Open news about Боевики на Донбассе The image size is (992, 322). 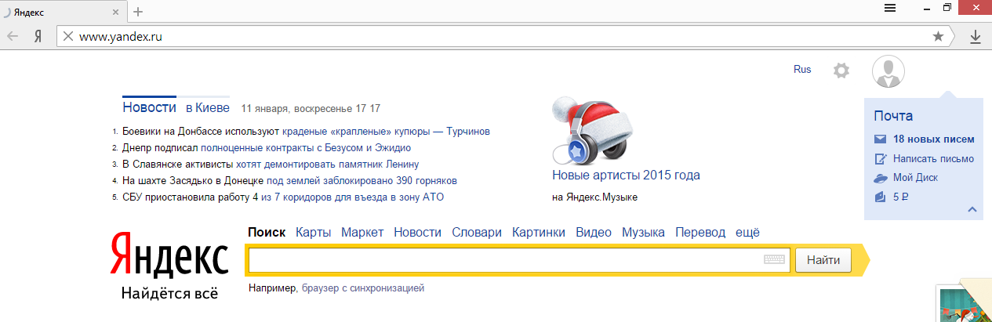[306, 132]
